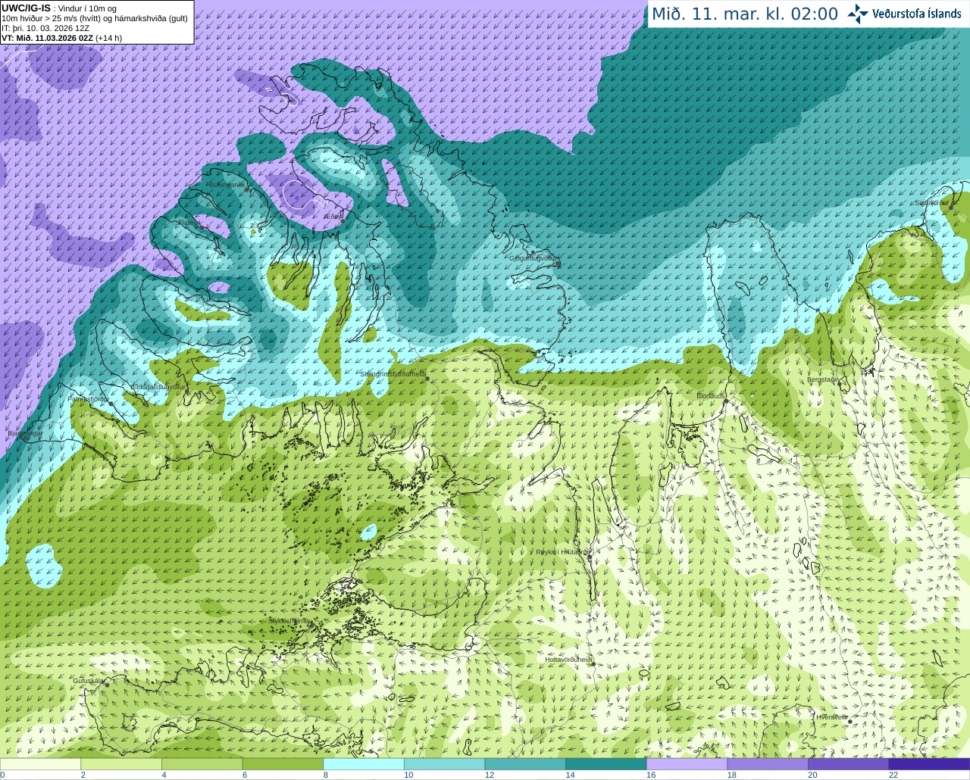970x780 pixels.
Task: Click the legend scale value '16'
Action: tap(650, 775)
